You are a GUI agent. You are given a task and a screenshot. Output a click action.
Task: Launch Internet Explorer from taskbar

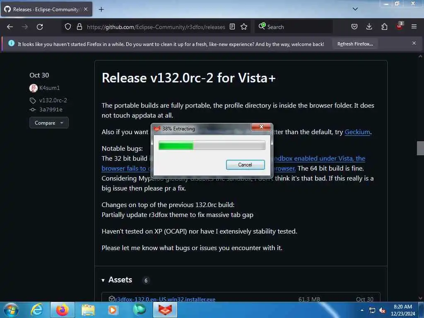(x=37, y=310)
